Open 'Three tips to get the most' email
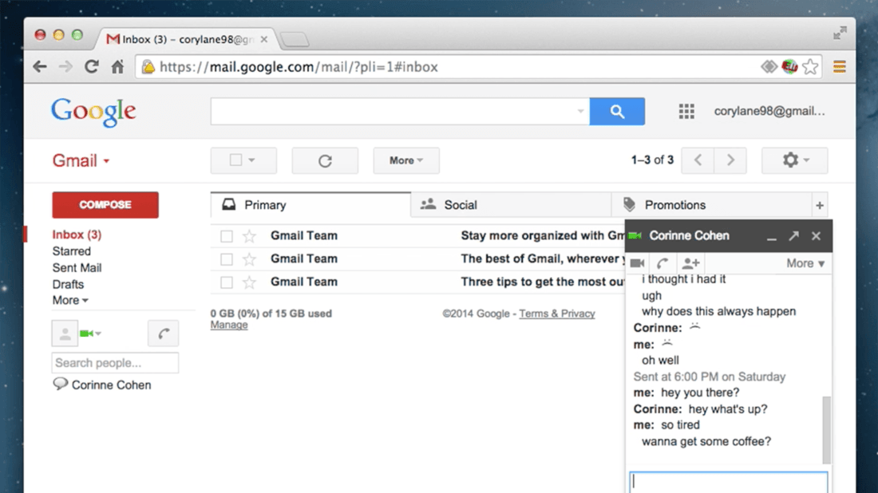This screenshot has width=878, height=493. [417, 282]
